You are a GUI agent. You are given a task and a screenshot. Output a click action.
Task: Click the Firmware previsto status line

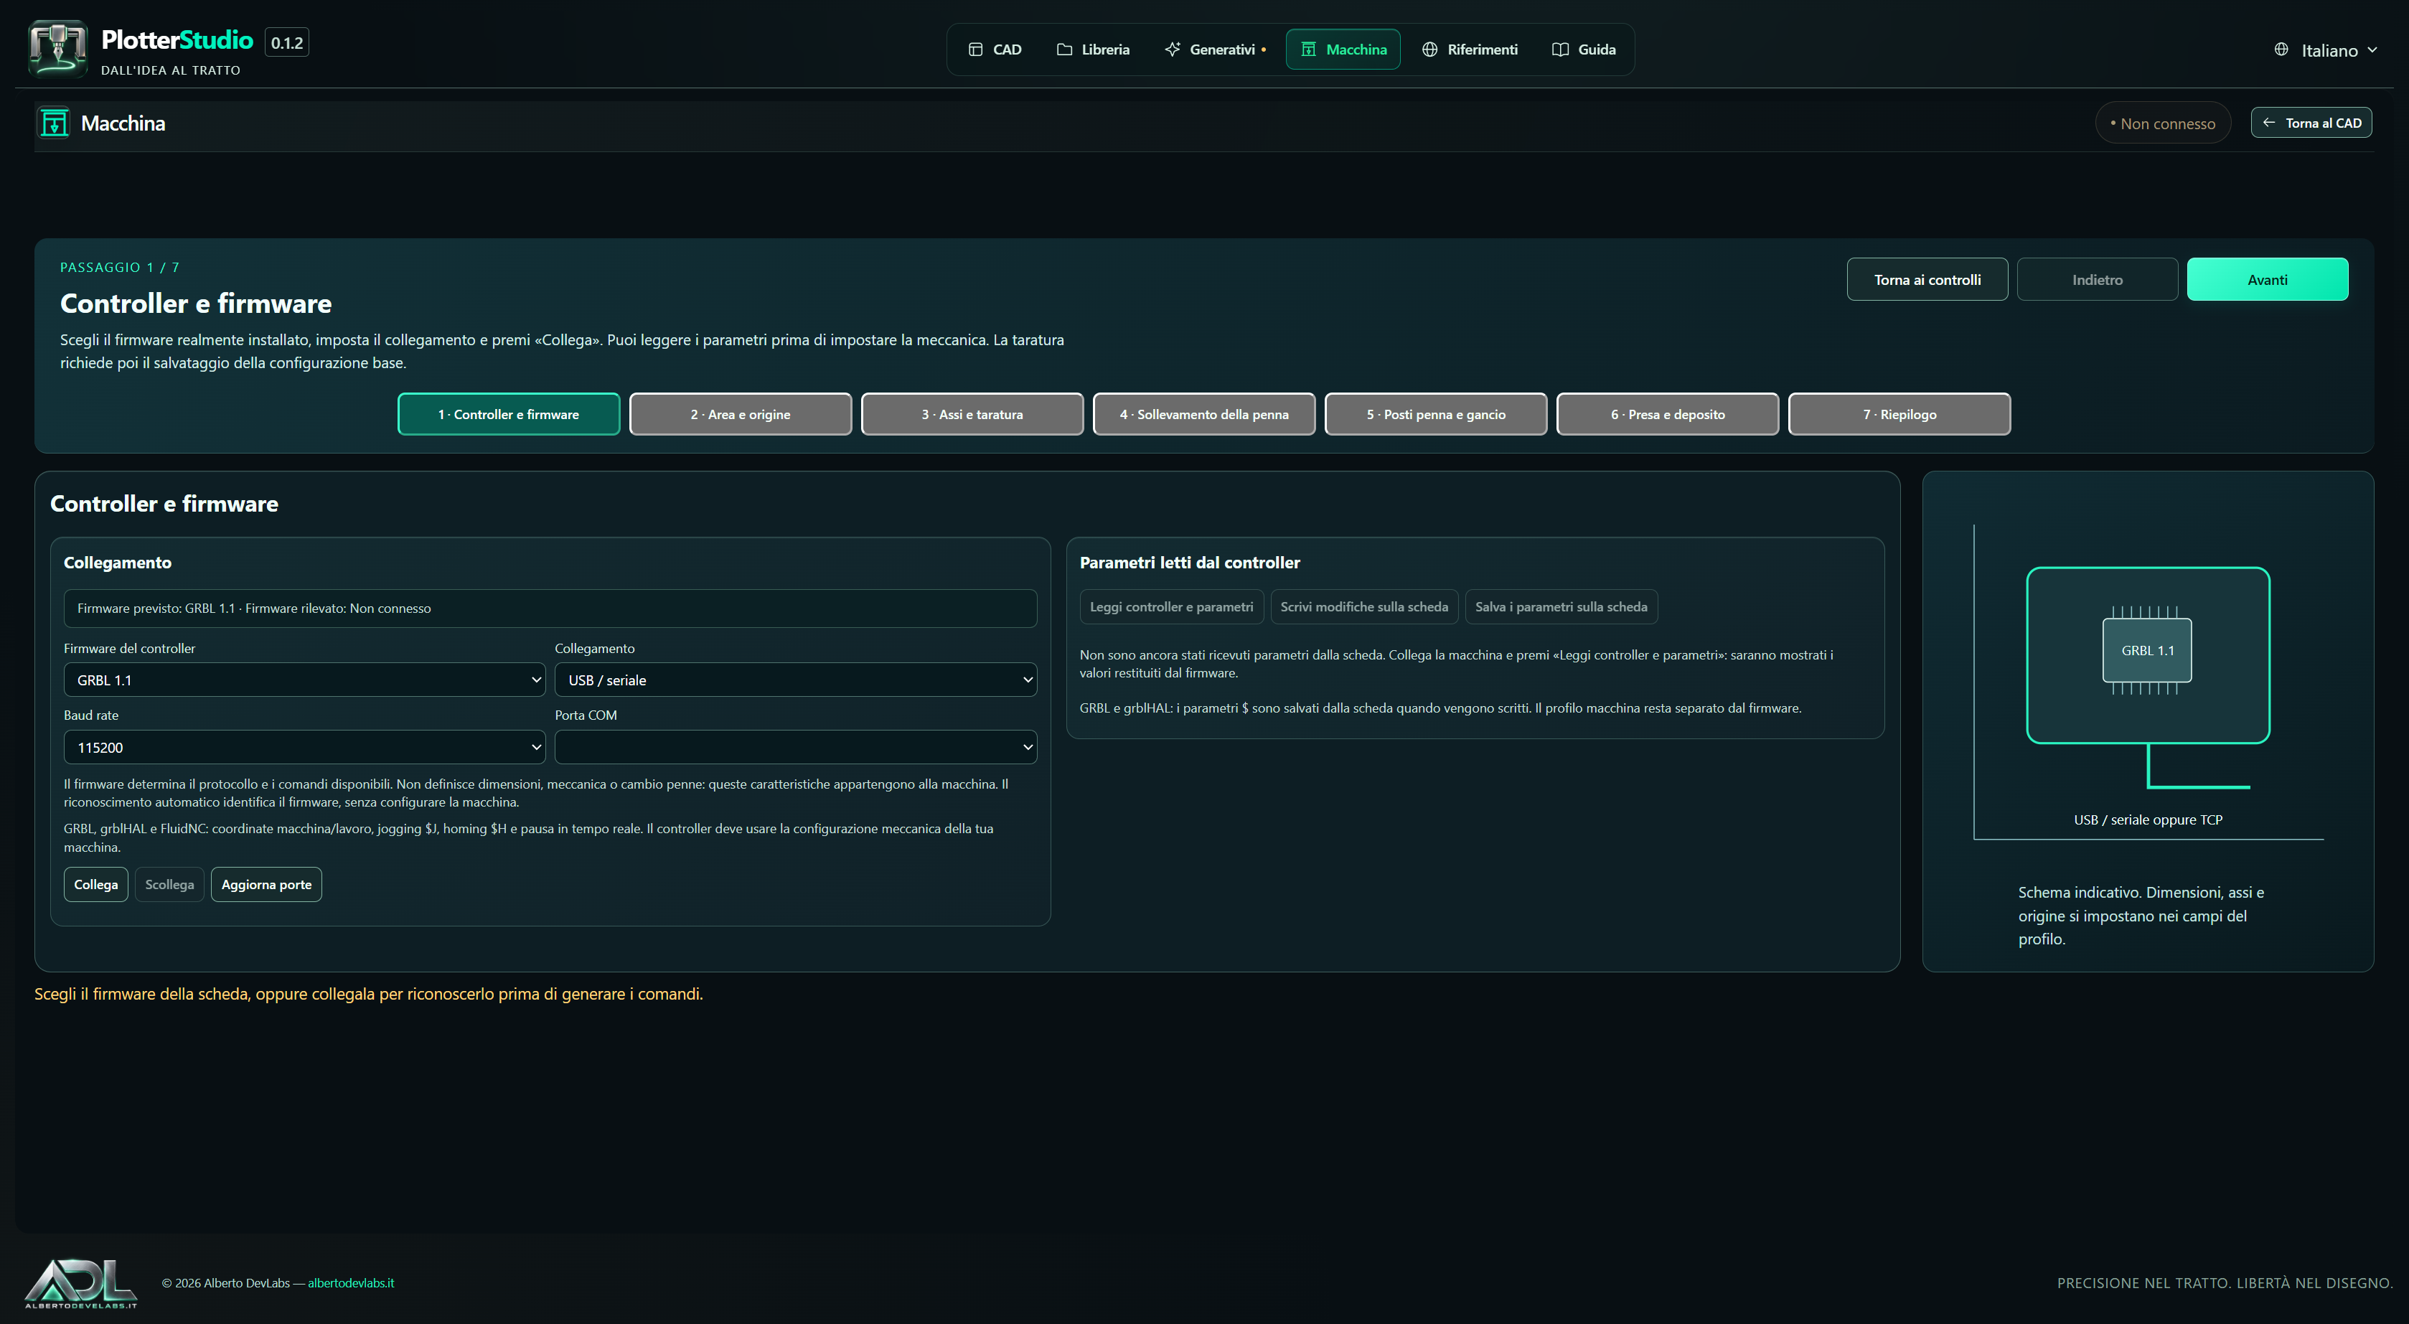(550, 608)
